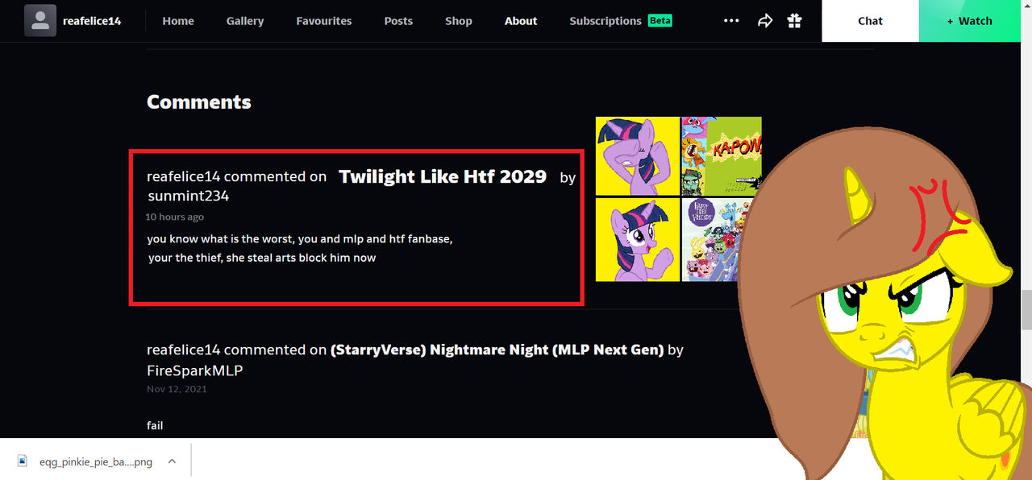This screenshot has height=480, width=1032.
Task: Switch to the Gallery tab
Action: click(x=244, y=21)
